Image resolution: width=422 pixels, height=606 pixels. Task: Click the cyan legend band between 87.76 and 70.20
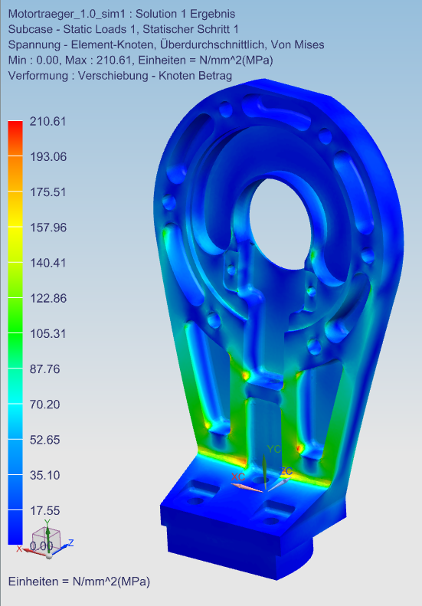point(15,386)
